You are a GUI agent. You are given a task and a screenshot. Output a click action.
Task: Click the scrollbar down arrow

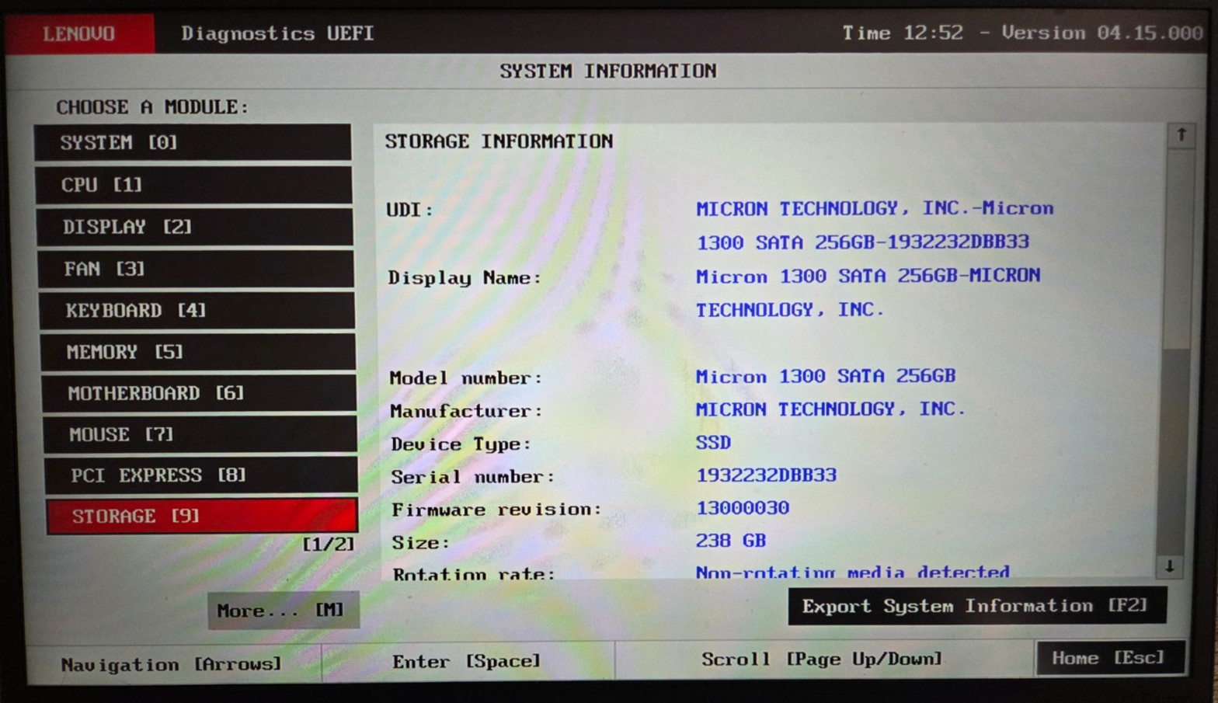tap(1170, 566)
